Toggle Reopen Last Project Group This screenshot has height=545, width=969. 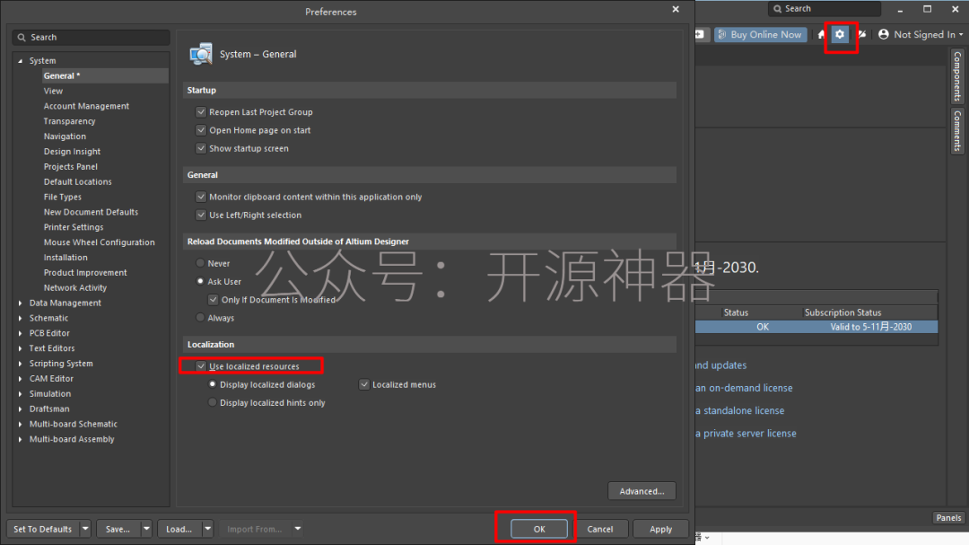201,112
